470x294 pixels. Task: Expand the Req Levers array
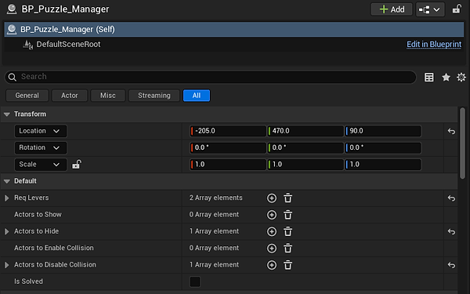[x=6, y=198]
